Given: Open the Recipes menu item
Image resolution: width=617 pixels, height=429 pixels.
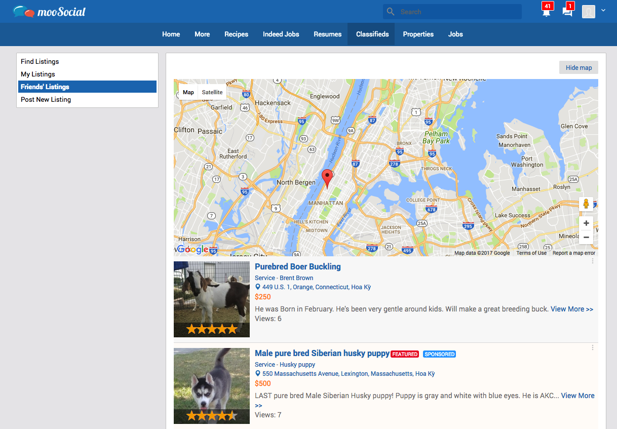Looking at the screenshot, I should (237, 34).
